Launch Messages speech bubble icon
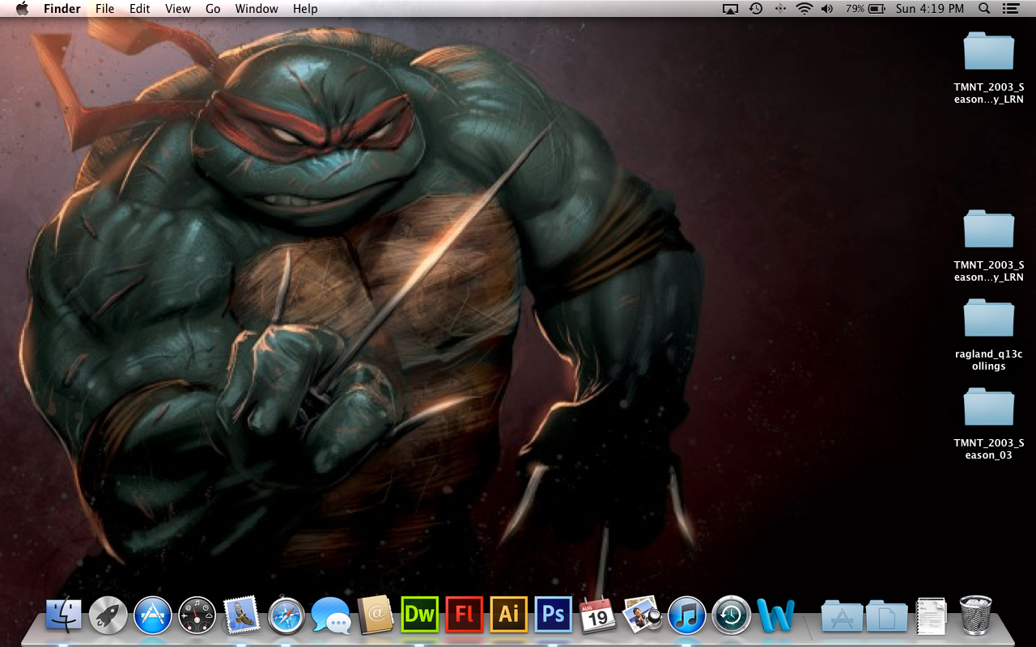The image size is (1036, 647). click(x=331, y=616)
